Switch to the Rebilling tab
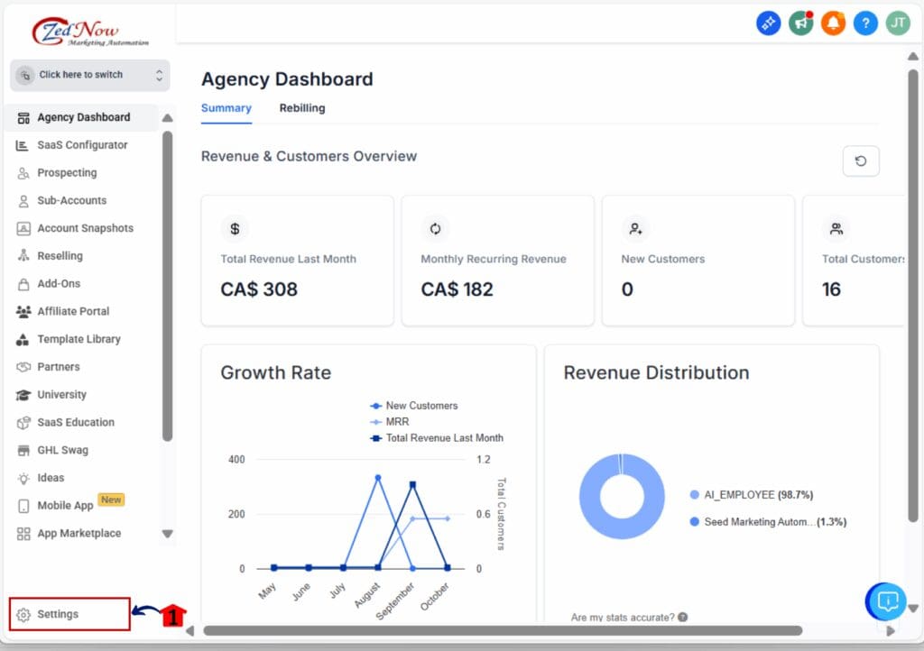The image size is (924, 651). pyautogui.click(x=302, y=108)
